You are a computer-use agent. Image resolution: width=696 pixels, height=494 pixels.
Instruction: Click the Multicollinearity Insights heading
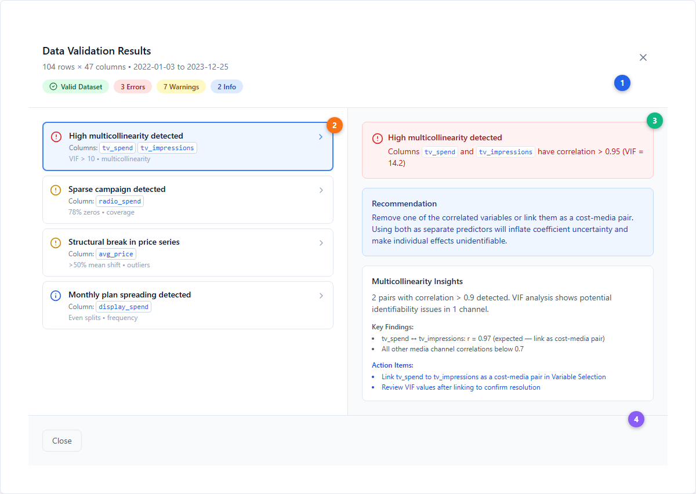click(417, 281)
